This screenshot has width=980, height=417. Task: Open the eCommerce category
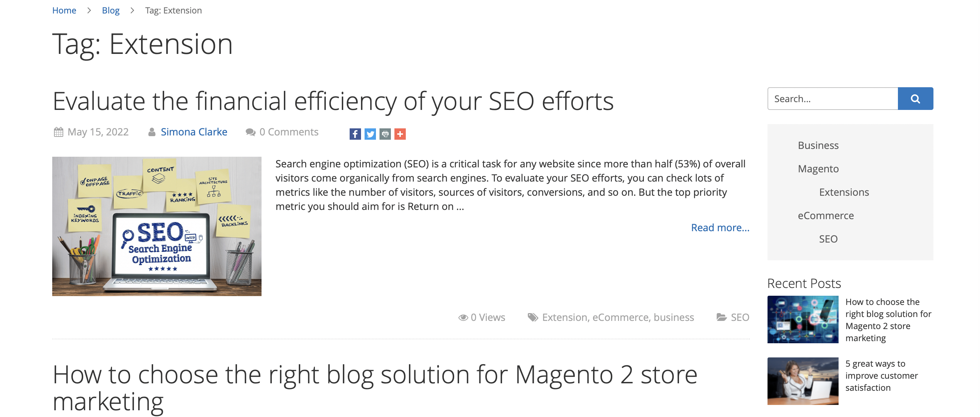pos(825,216)
